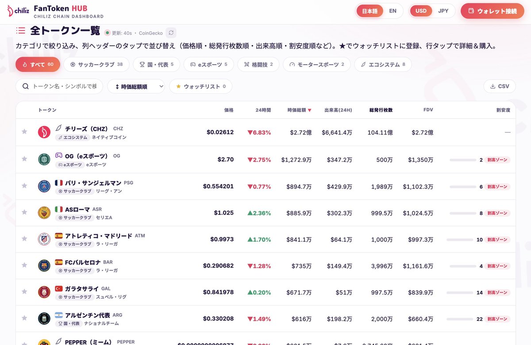Select USD currency

coord(421,11)
